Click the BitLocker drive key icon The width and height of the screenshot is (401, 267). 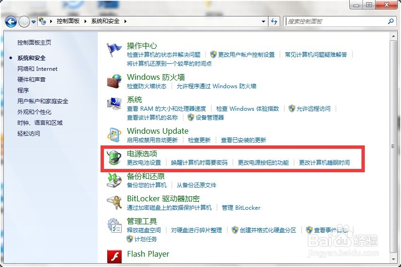[114, 203]
